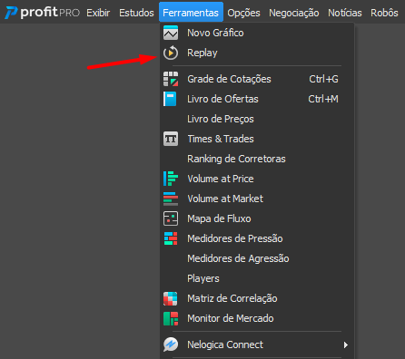Viewport: 405px width, 359px height.
Task: Select Medidores de Agressão entry
Action: 257,258
